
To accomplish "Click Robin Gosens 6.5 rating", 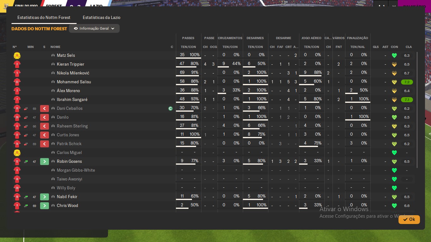I will point(407,162).
